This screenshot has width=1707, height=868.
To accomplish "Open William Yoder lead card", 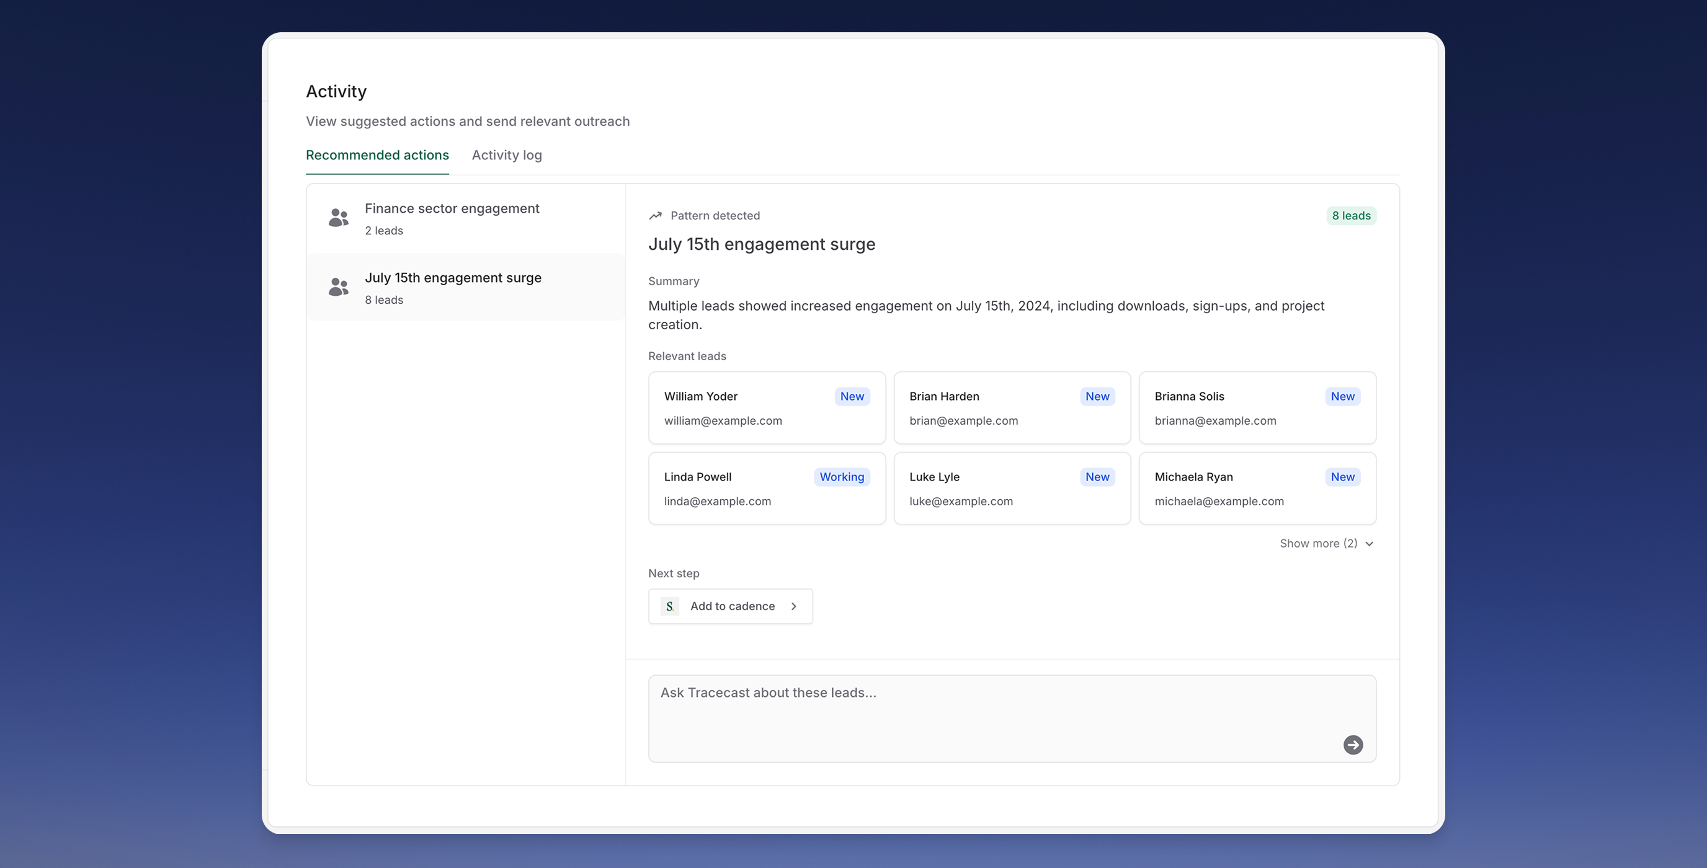I will 766,407.
